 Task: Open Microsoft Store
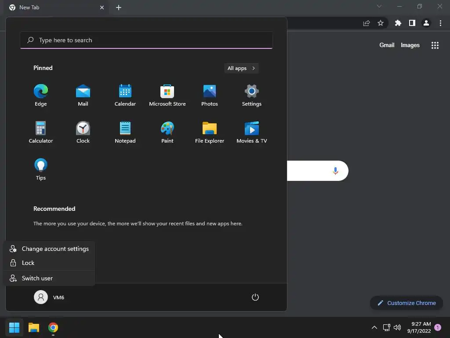[167, 96]
